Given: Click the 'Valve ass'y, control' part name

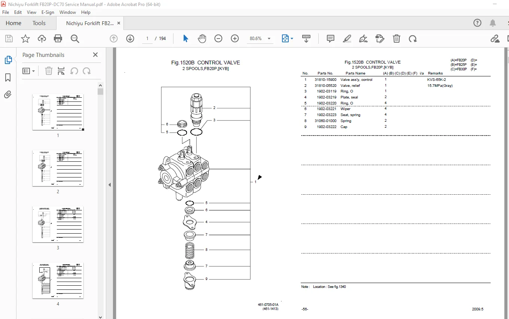Looking at the screenshot, I should [356, 80].
